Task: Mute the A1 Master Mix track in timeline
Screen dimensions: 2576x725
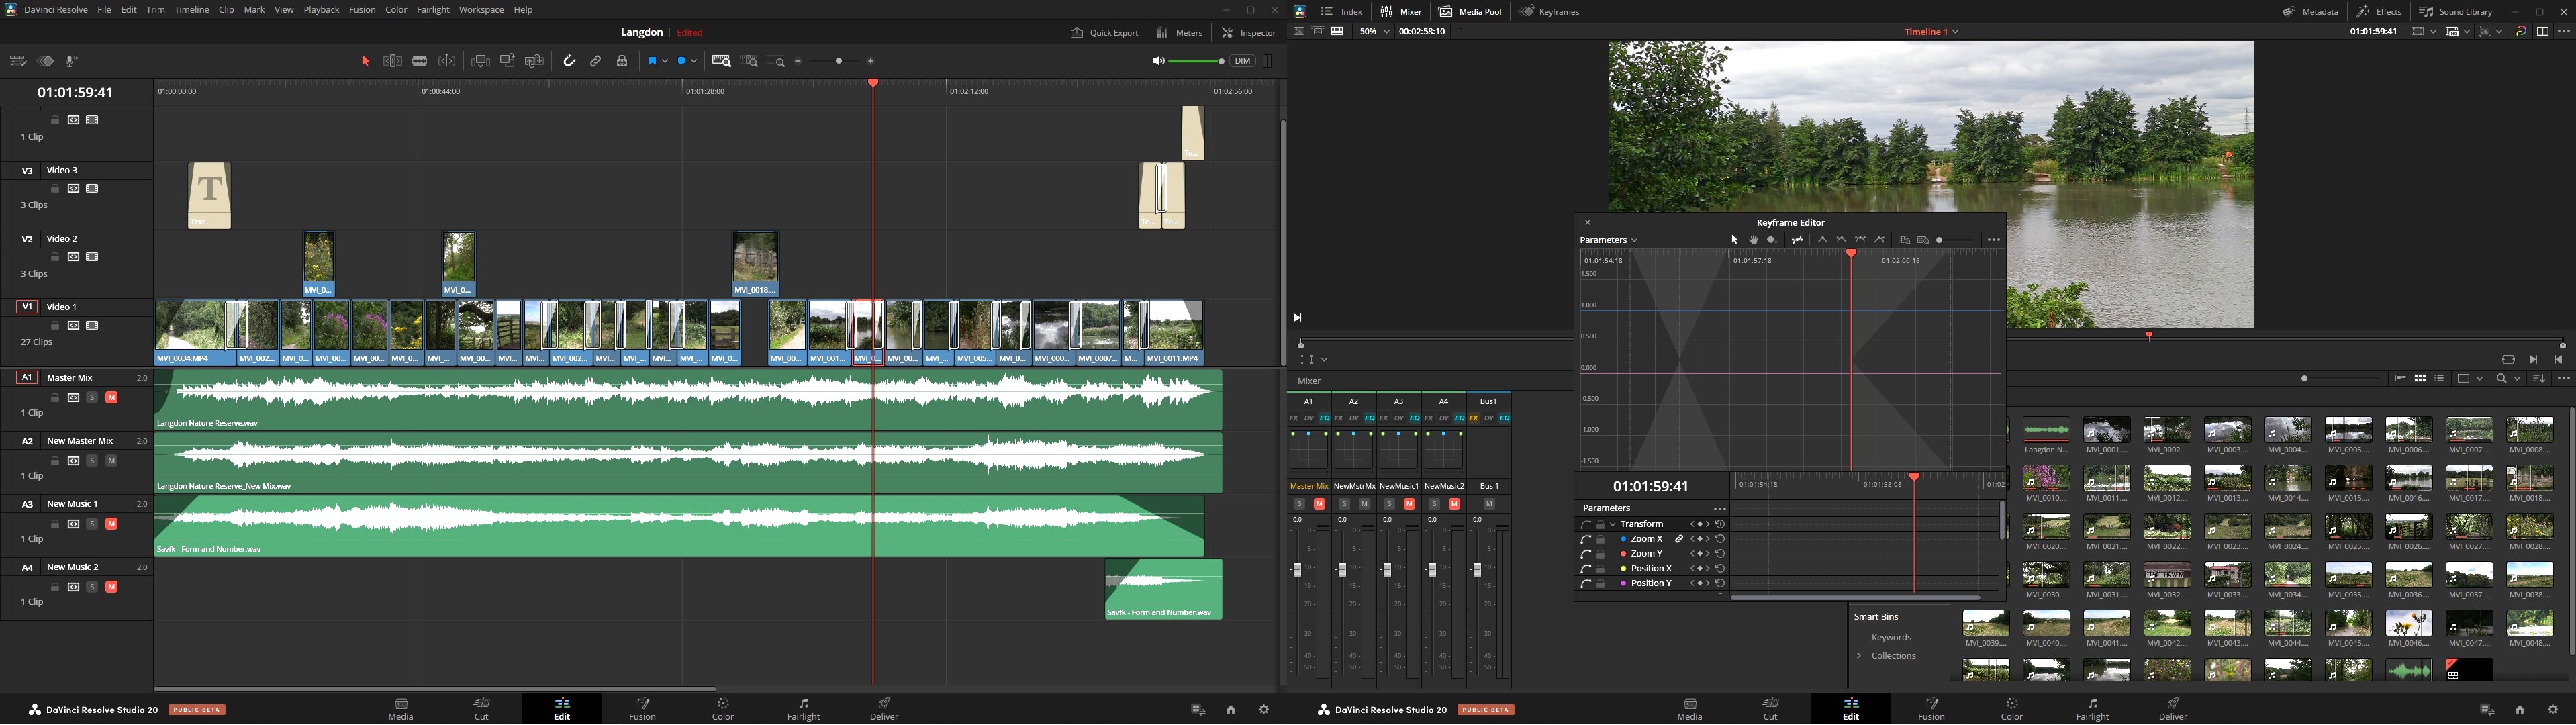Action: (x=111, y=398)
